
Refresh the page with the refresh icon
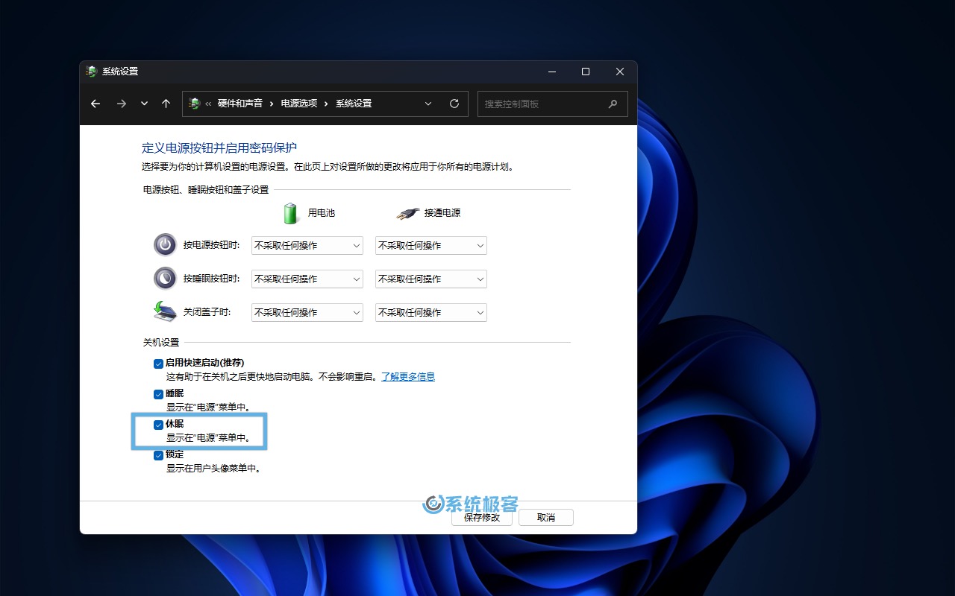[454, 104]
